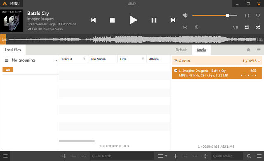Viewport: 264px width, 161px height.
Task: Expand the No grouping dropdown
Action: (56, 60)
